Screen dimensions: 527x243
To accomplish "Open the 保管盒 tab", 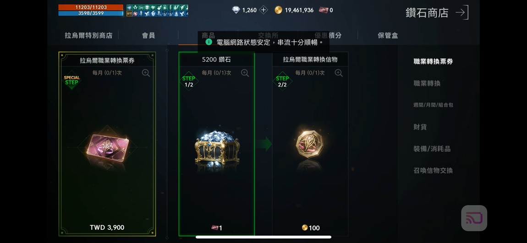I will pos(388,35).
